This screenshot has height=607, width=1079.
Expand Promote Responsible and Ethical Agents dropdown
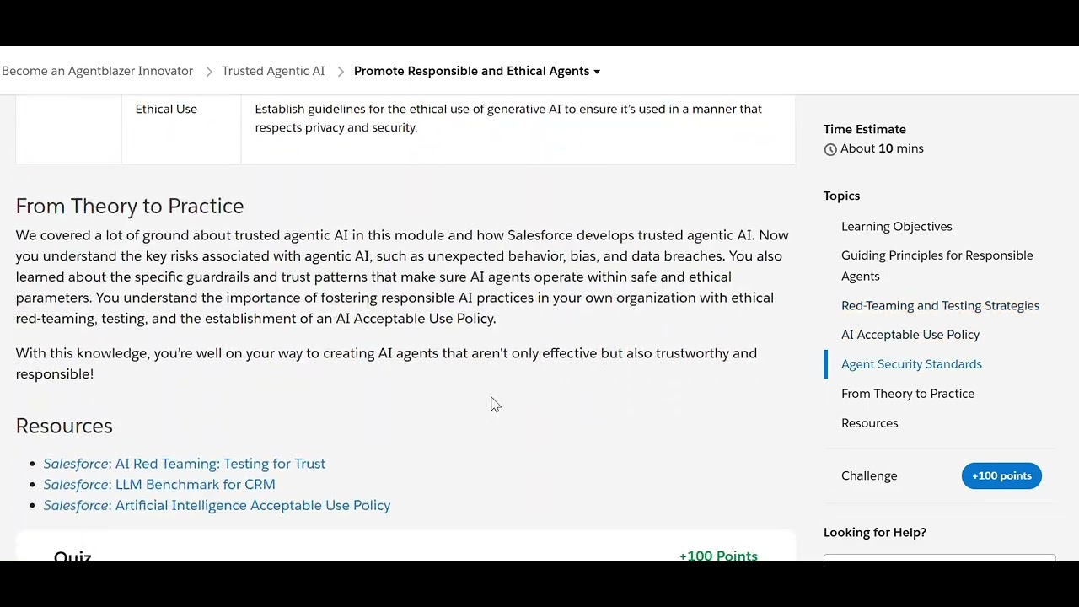(x=477, y=71)
